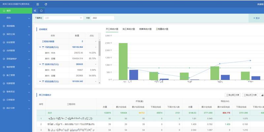This screenshot has height=132, width=264.
Task: Click the 占比 column header
Action: click(x=92, y=36)
